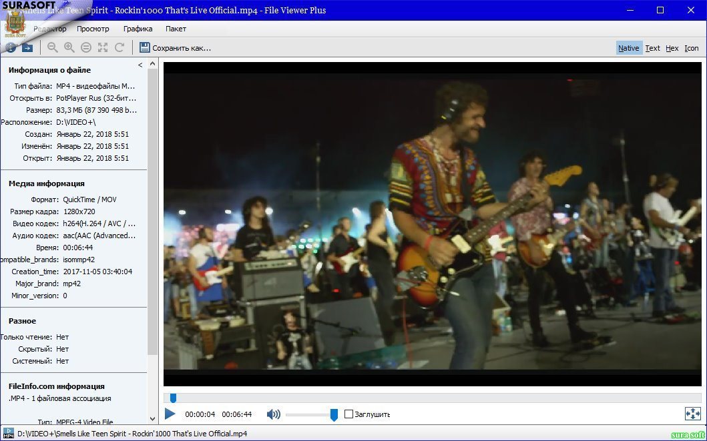Select the location value 'D:\VIDEO+\'

[75, 122]
